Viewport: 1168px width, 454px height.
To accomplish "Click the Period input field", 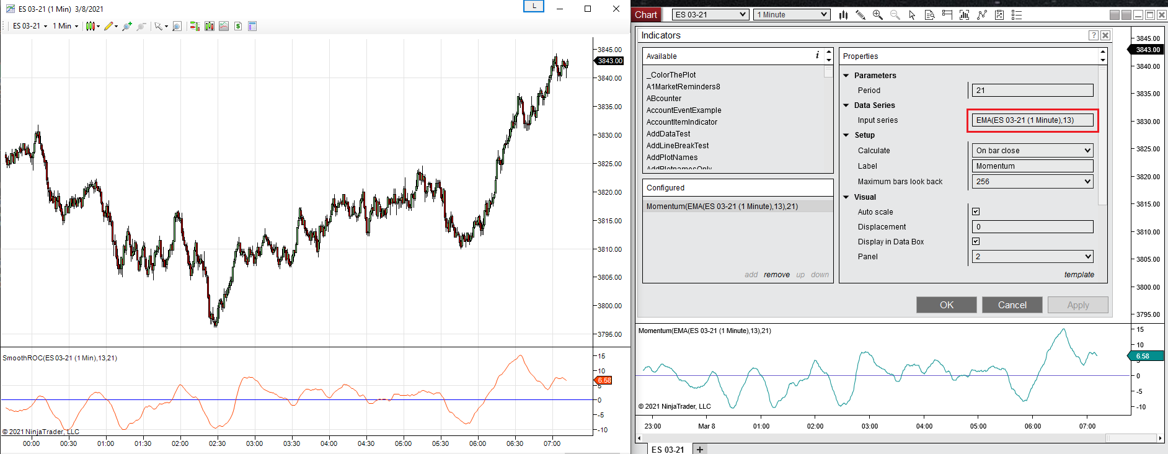I will (x=1032, y=90).
